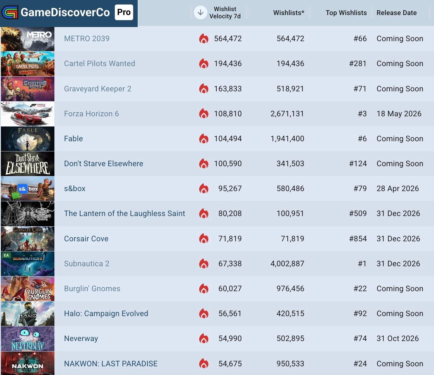Open the Burglin' Gnomes link
This screenshot has width=434, height=375.
tap(92, 288)
